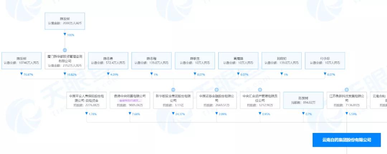The image size is (387, 154).
Task: Open 陈发树 node with 持股数 894.82万
Action: click(304, 100)
